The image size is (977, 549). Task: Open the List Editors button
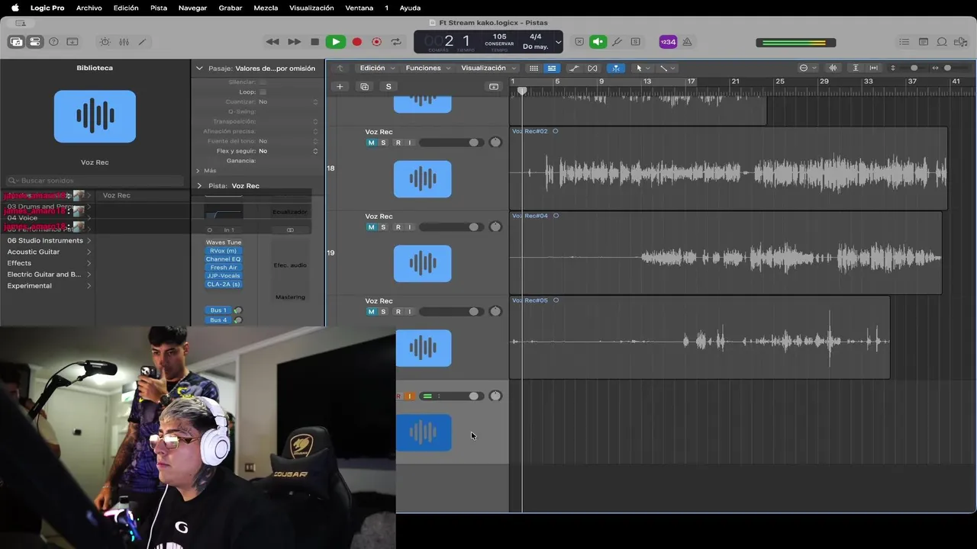(904, 42)
